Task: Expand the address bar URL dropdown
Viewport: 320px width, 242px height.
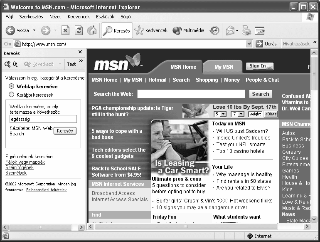Action: (249, 44)
